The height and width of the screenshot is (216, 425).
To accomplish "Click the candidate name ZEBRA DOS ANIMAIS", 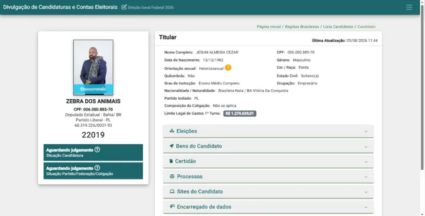I will (x=93, y=101).
